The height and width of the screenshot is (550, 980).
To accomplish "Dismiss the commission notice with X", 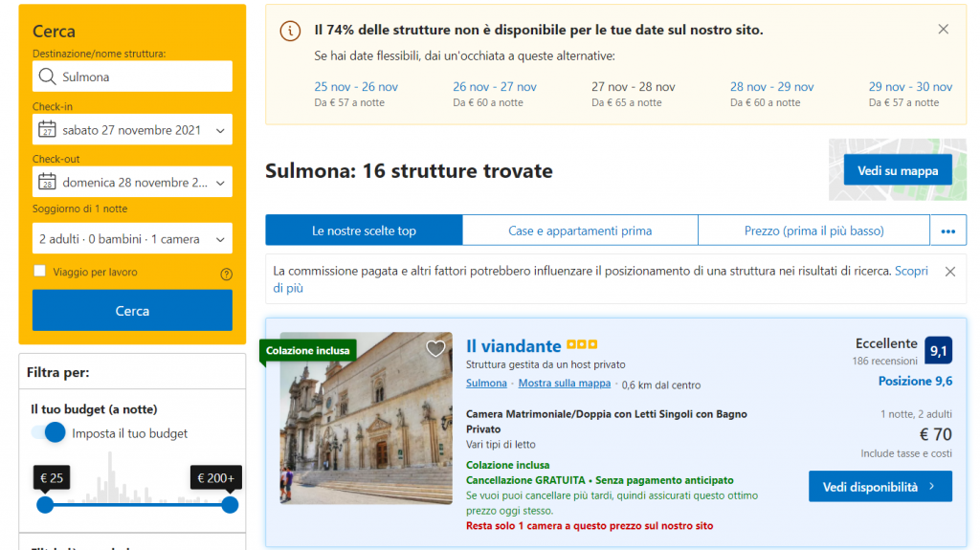I will tap(949, 272).
